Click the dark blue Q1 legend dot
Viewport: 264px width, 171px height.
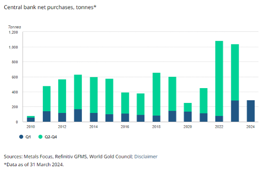(21, 137)
